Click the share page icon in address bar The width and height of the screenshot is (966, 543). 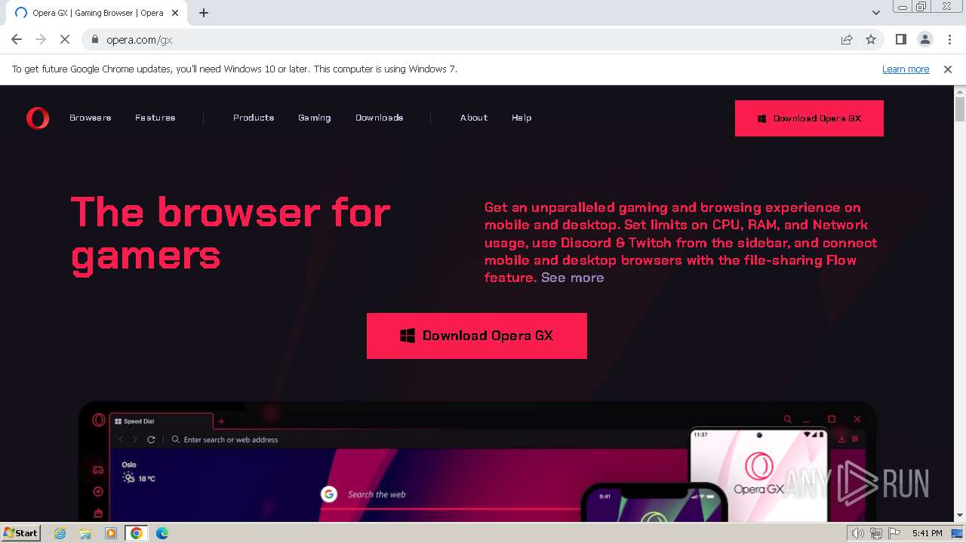coord(847,40)
